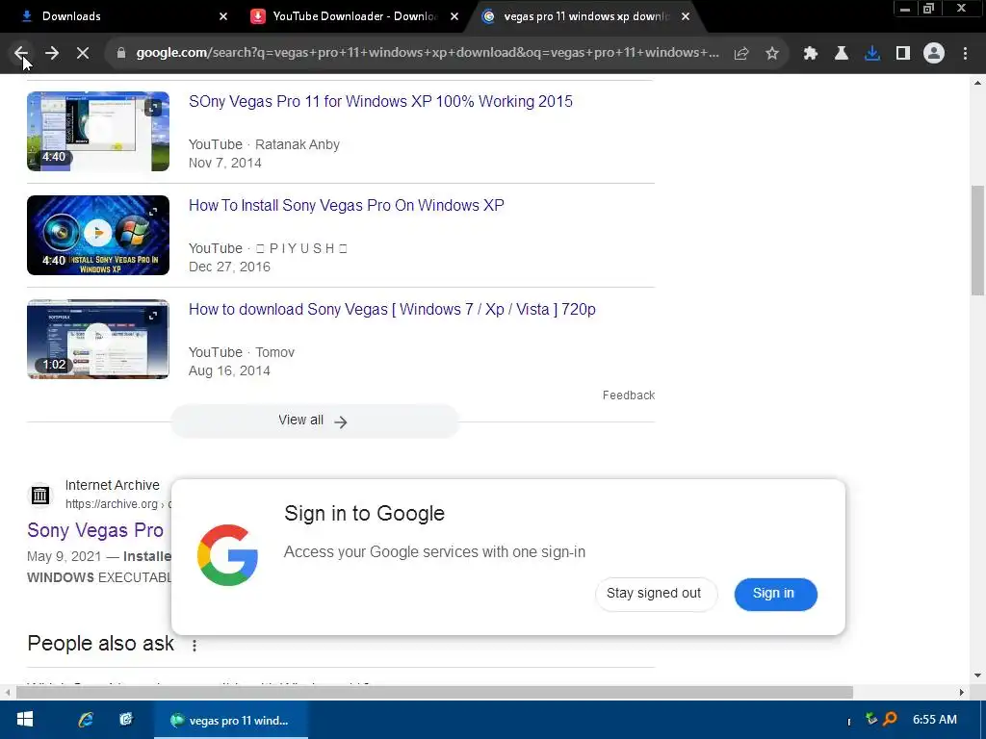Bookmark this page with the star icon
Screen dimensions: 986x739
point(772,54)
